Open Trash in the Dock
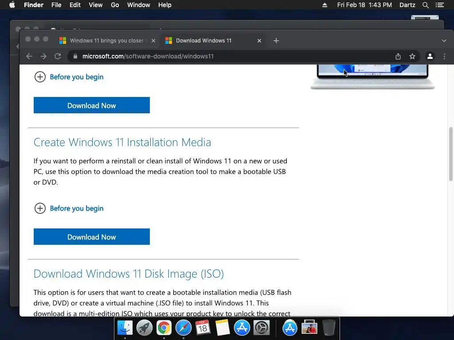Image resolution: width=454 pixels, height=340 pixels. click(329, 328)
